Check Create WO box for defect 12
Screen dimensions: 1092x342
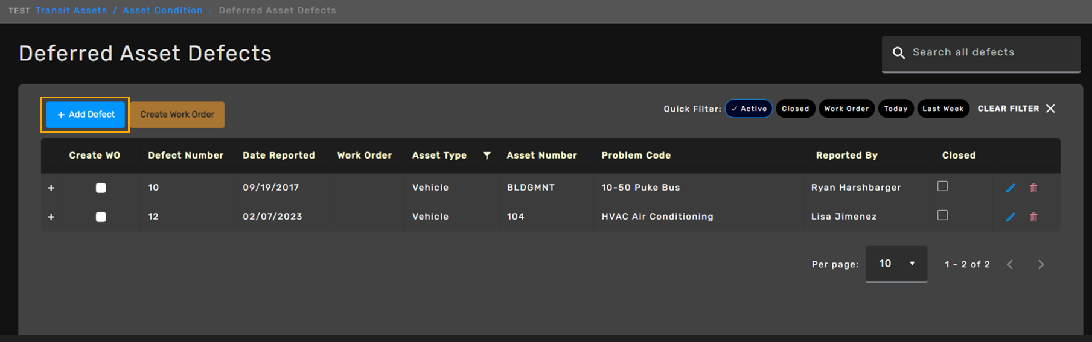click(x=101, y=217)
